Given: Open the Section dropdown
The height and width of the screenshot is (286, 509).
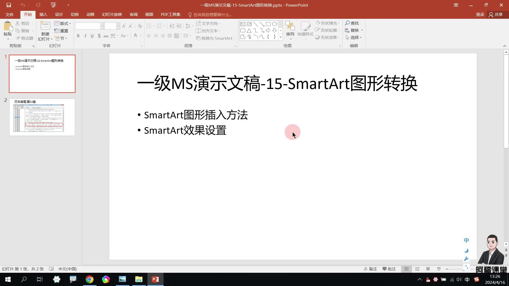Looking at the screenshot, I should (x=61, y=38).
